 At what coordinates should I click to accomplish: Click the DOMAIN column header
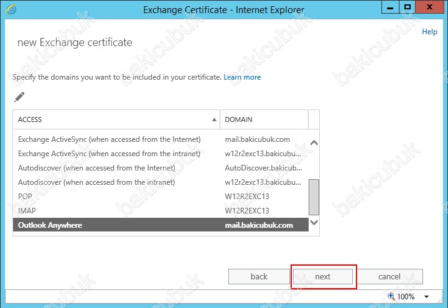tap(264, 119)
